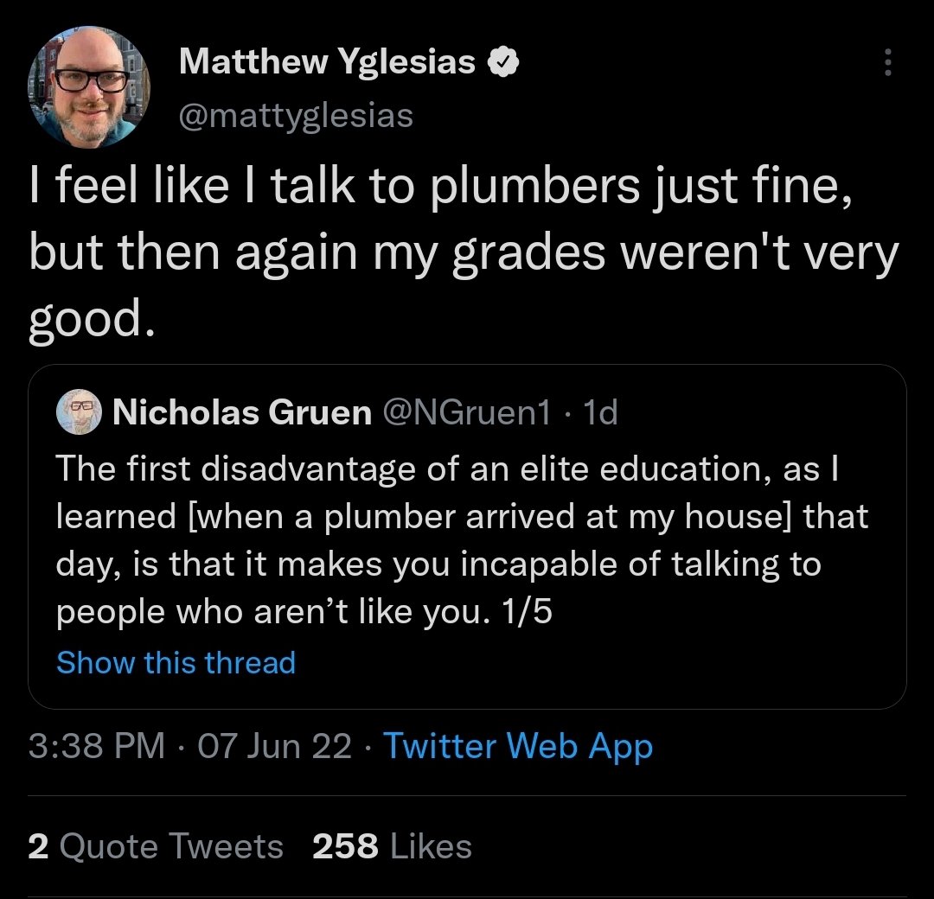This screenshot has width=934, height=899.
Task: Visit the @NGruen1 handle
Action: (x=464, y=413)
